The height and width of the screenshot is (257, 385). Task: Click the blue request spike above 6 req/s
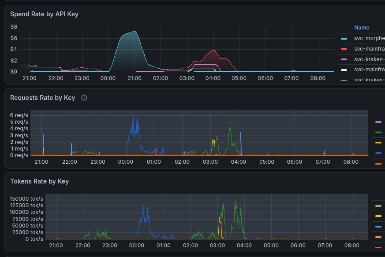point(137,115)
